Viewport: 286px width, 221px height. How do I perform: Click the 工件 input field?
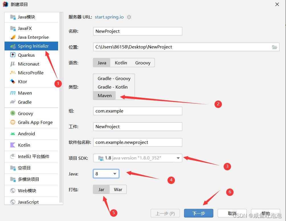[138, 126]
